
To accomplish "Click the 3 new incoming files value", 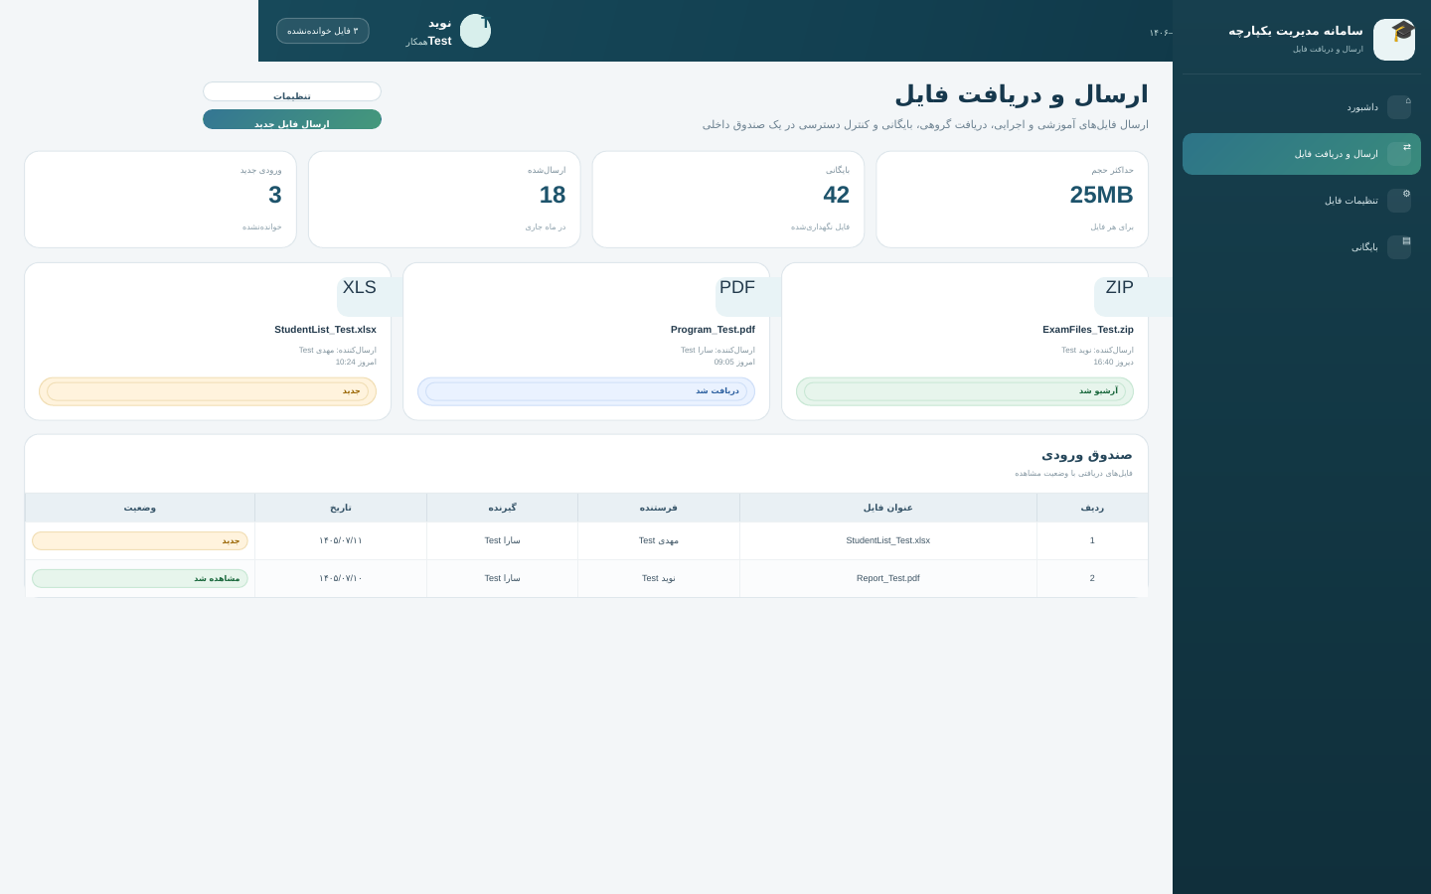I will (x=275, y=195).
